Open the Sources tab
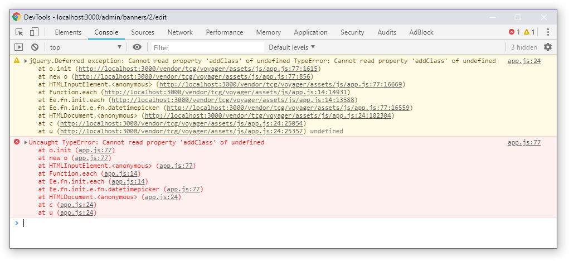 click(143, 32)
